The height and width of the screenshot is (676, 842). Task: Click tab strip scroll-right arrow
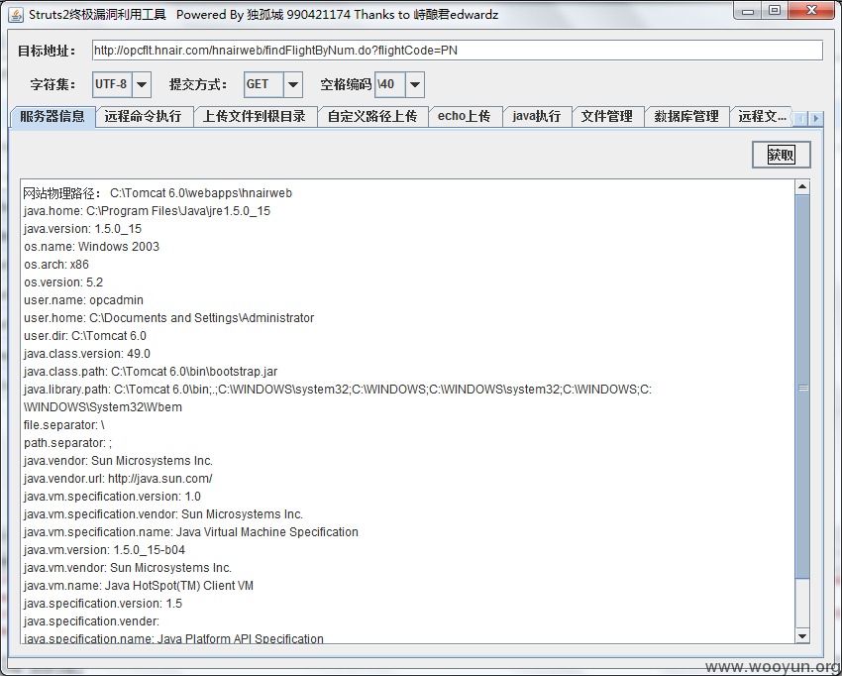click(x=815, y=118)
